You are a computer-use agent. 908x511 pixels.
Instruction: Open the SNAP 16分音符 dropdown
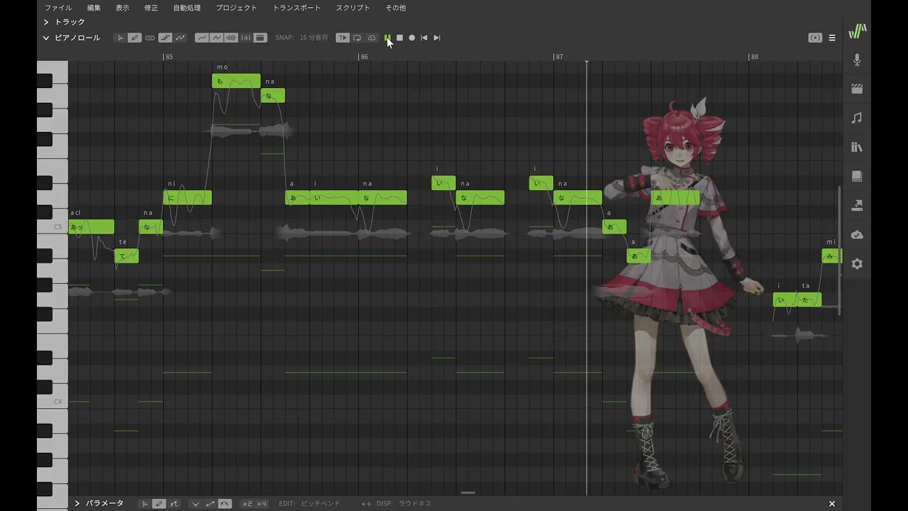[314, 38]
